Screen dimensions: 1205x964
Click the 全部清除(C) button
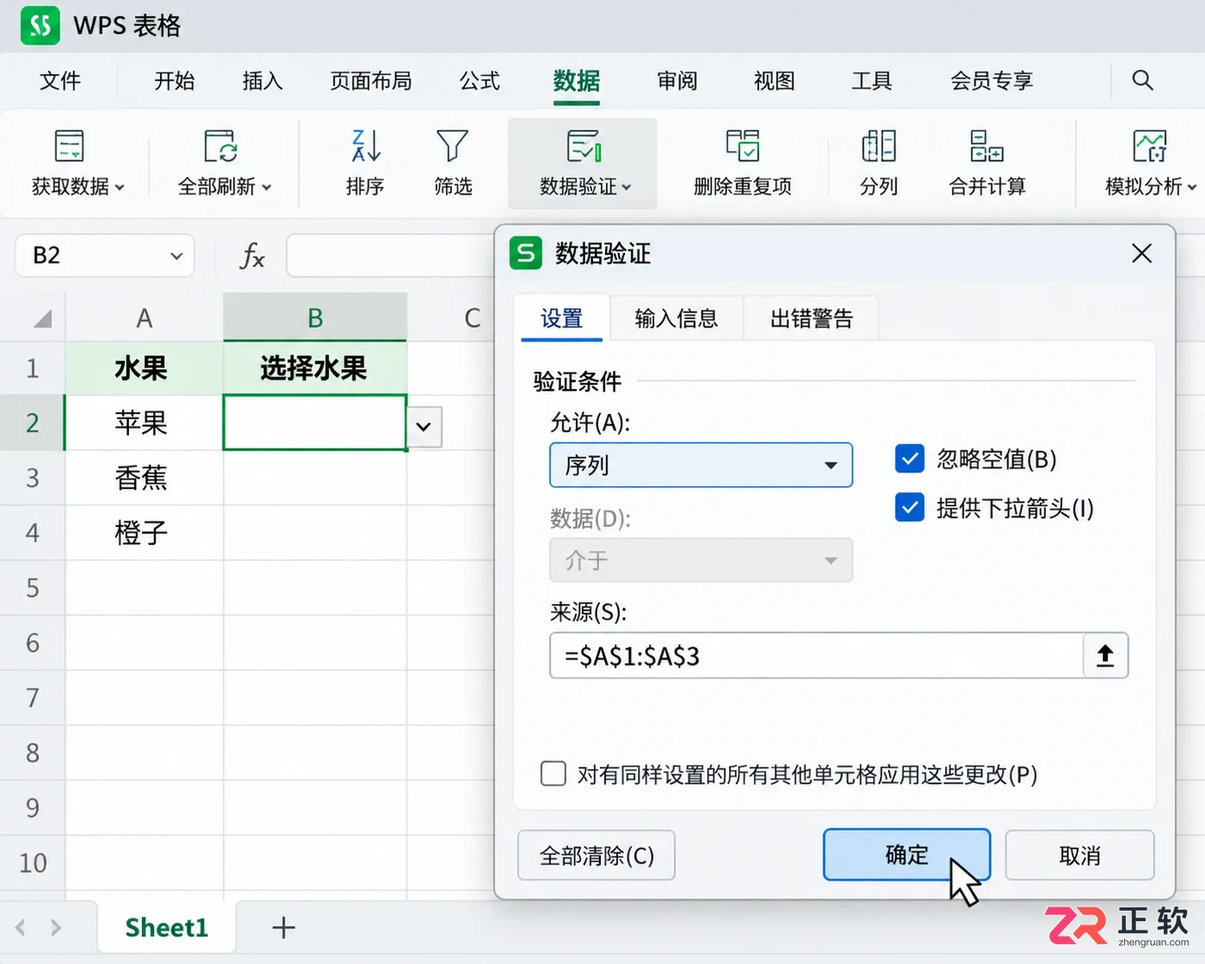pyautogui.click(x=596, y=855)
